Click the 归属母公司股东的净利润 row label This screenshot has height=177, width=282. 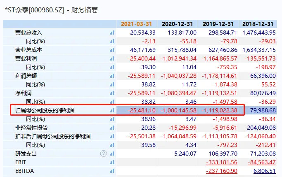coord(45,110)
